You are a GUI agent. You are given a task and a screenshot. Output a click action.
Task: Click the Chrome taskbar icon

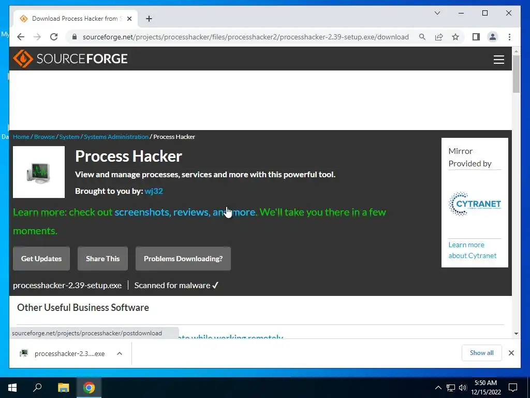[x=89, y=388]
